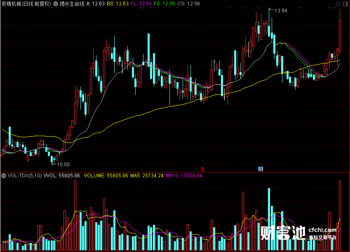Click the yellow VOLUME: 55805.86 value
The height and width of the screenshot is (252, 350).
point(106,176)
